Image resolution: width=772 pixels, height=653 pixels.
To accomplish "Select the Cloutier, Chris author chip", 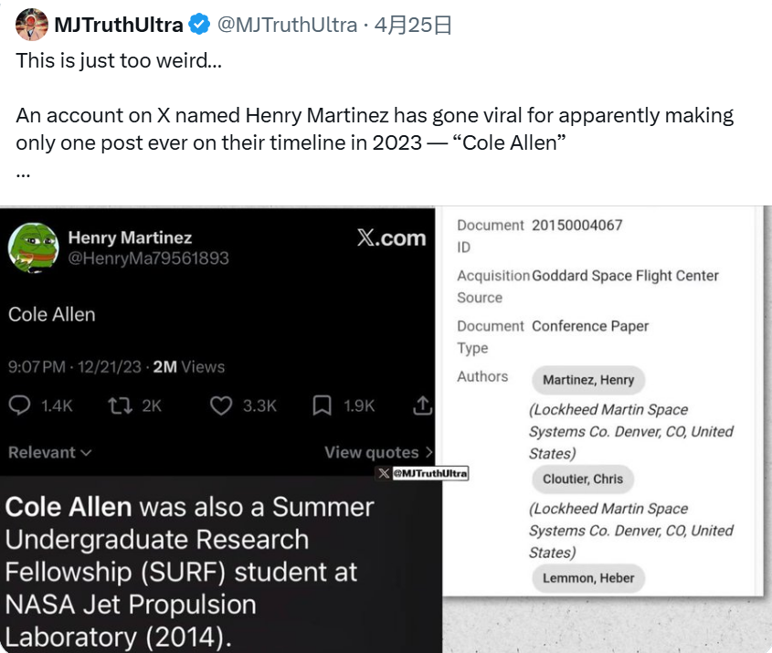I will coord(583,479).
